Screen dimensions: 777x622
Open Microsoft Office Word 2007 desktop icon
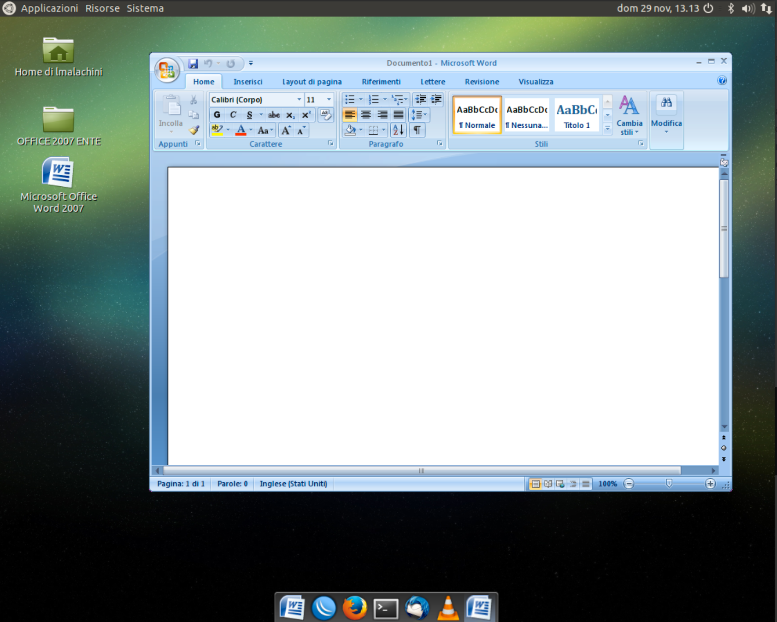coord(59,185)
